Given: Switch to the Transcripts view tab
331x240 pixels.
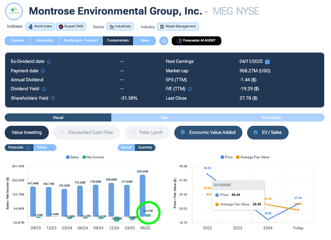Looking at the screenshot, I should pyautogui.click(x=271, y=118).
